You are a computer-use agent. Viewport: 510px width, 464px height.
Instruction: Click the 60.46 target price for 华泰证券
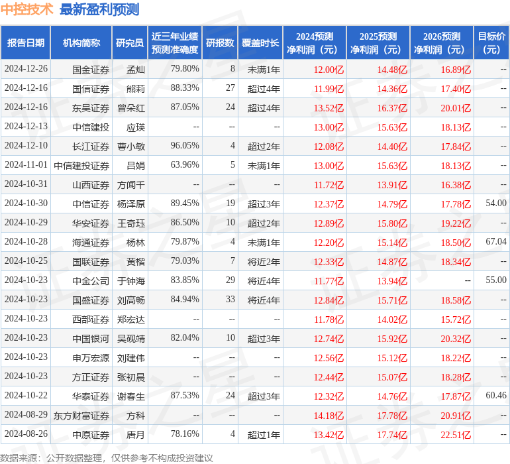495,396
